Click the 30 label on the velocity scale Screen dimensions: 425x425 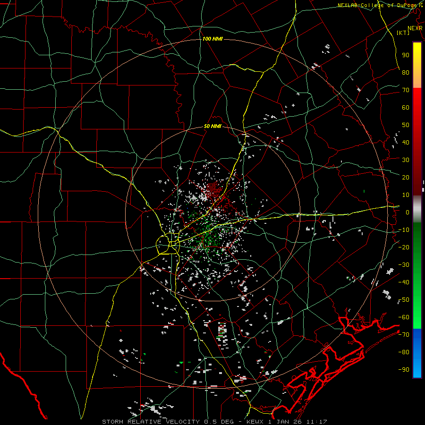(406, 160)
